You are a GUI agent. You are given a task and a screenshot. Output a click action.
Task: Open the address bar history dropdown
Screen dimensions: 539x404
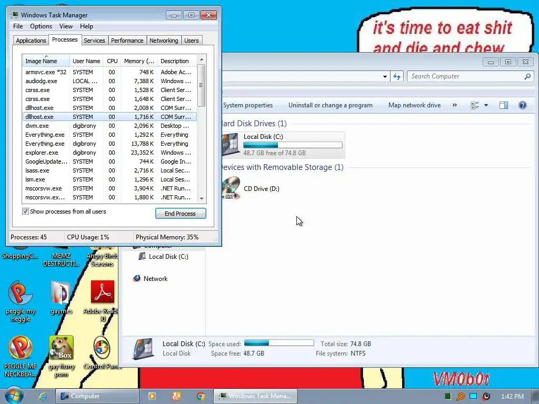385,76
